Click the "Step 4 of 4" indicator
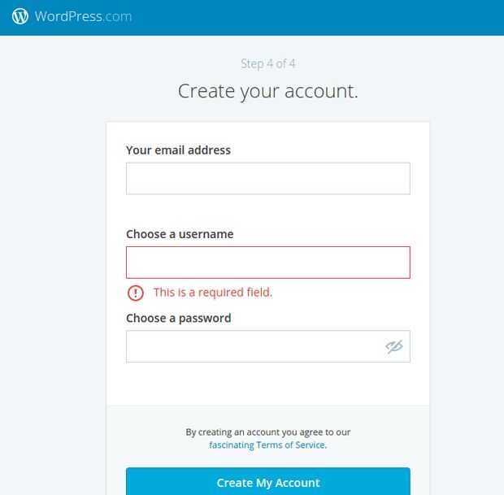The image size is (504, 495). [x=267, y=63]
